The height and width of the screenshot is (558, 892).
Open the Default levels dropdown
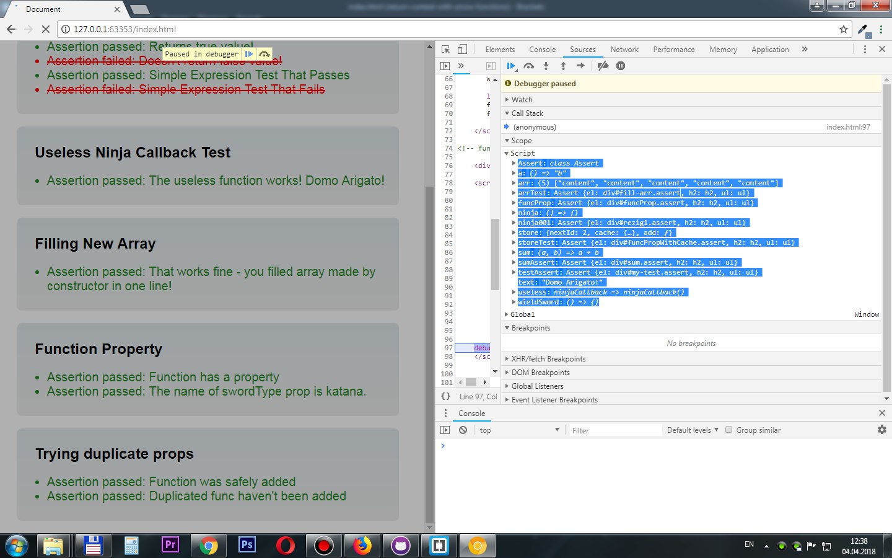pyautogui.click(x=693, y=430)
